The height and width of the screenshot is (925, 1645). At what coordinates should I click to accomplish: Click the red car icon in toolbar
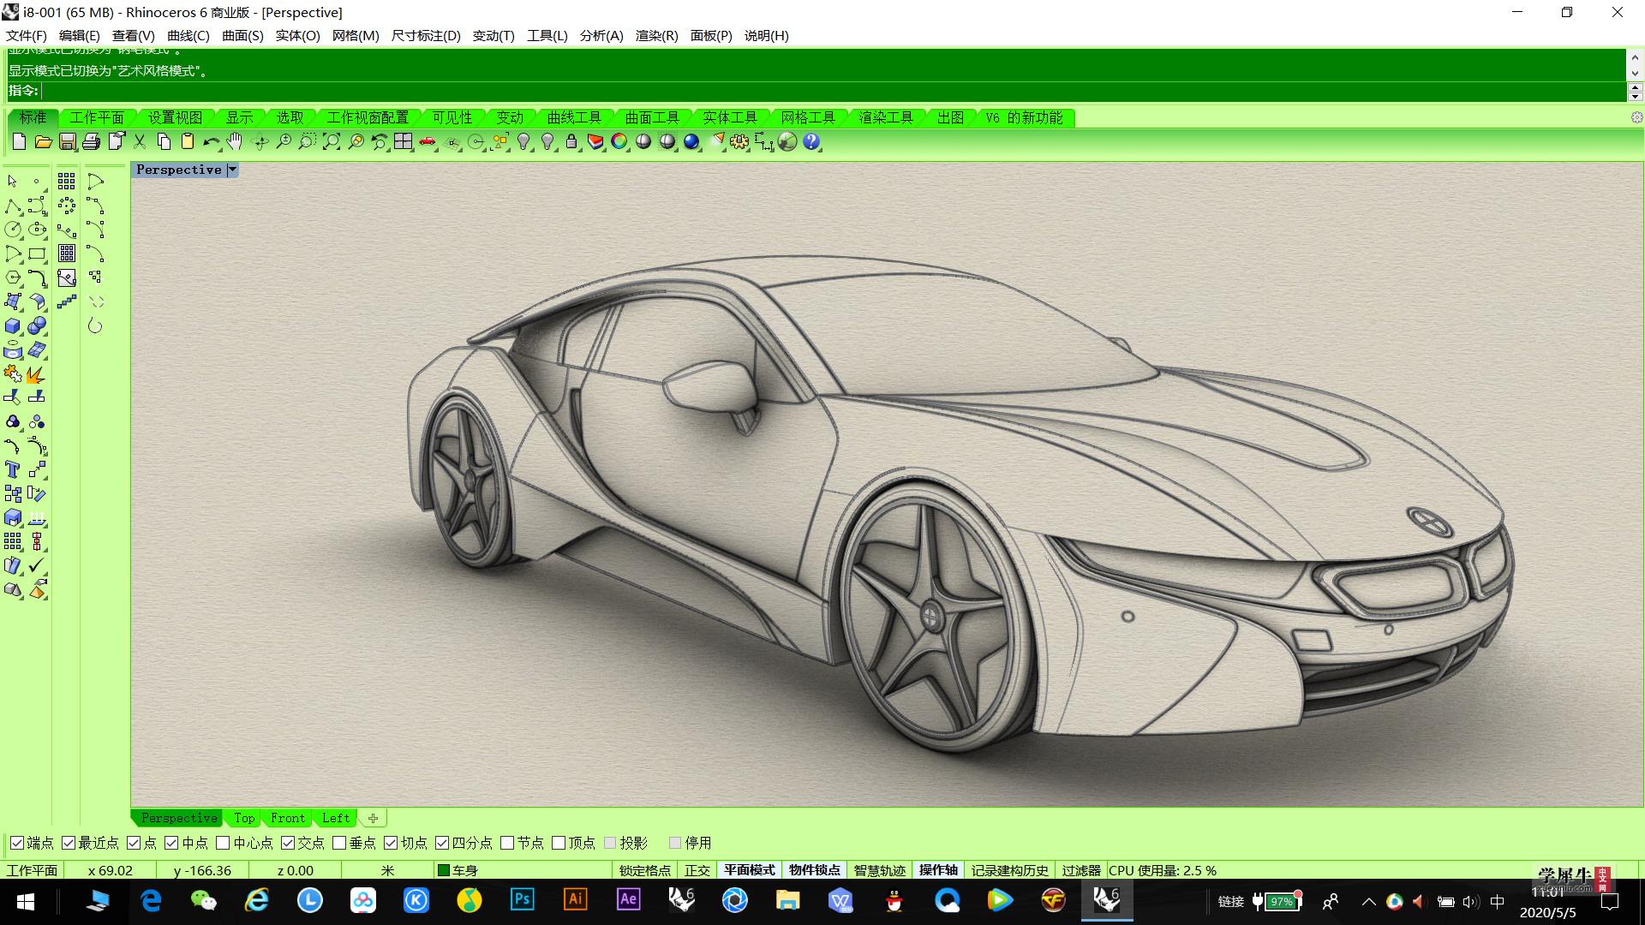click(428, 141)
